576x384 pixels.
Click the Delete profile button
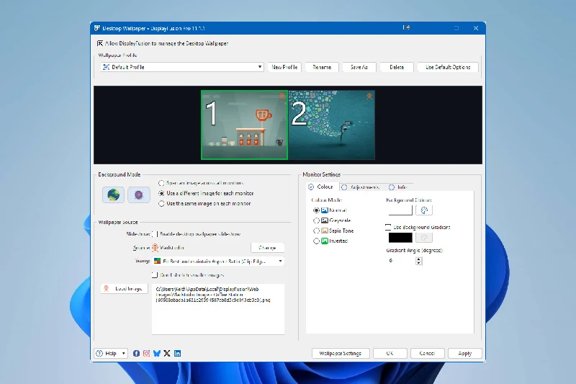tap(397, 67)
